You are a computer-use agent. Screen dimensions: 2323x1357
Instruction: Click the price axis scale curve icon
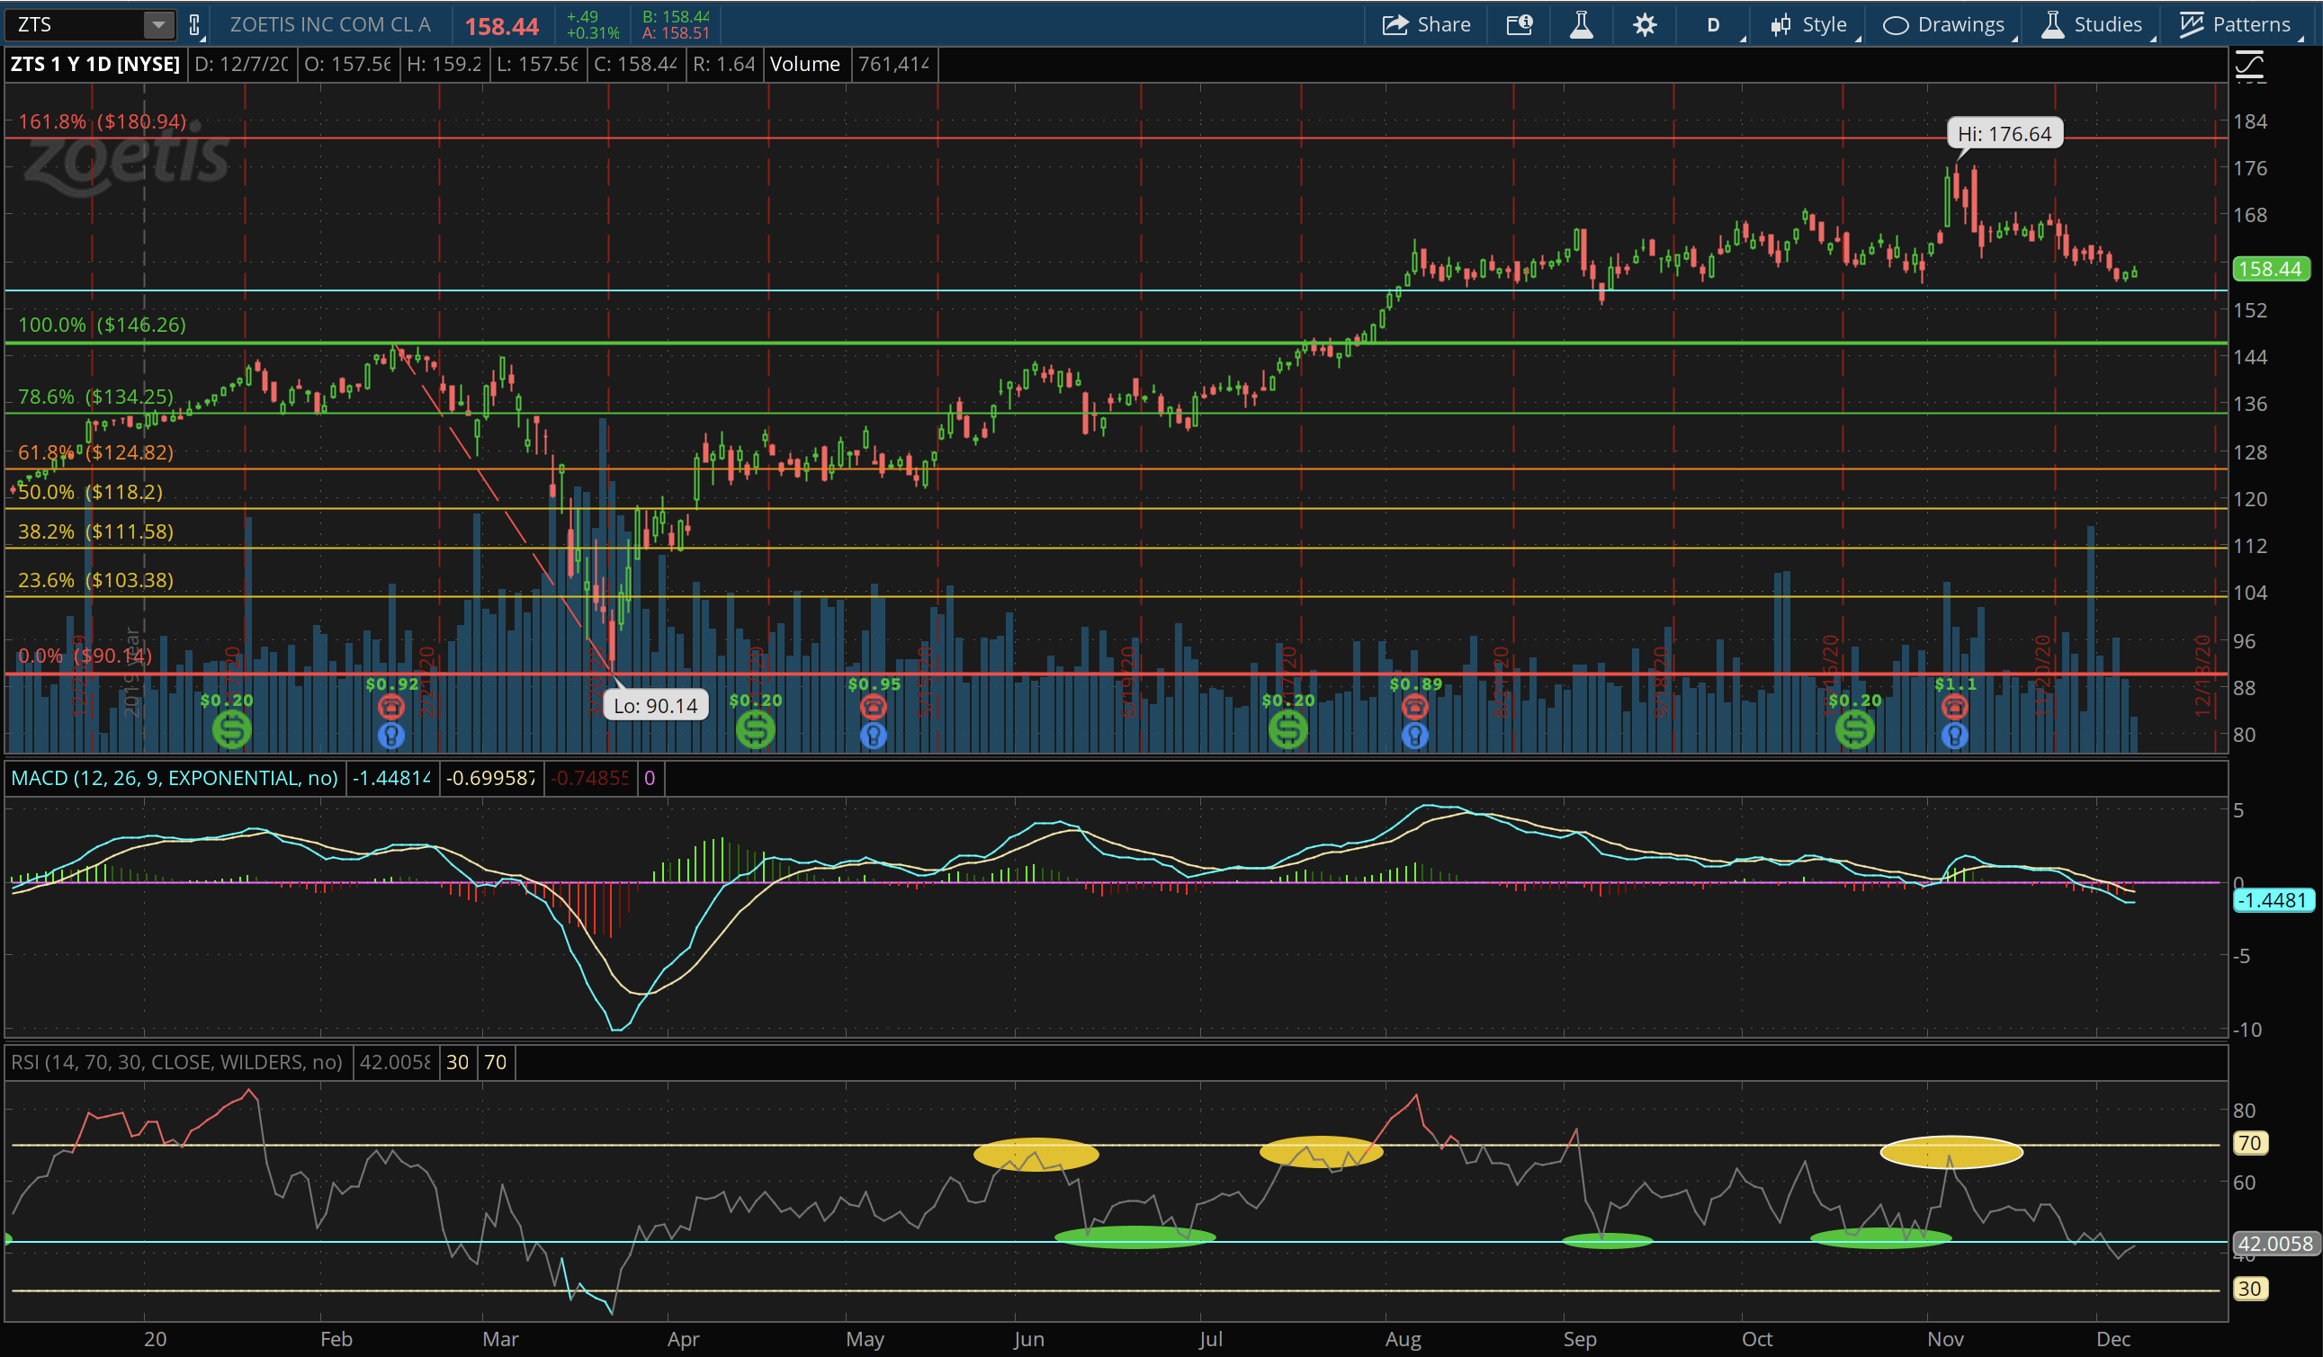tap(2249, 65)
